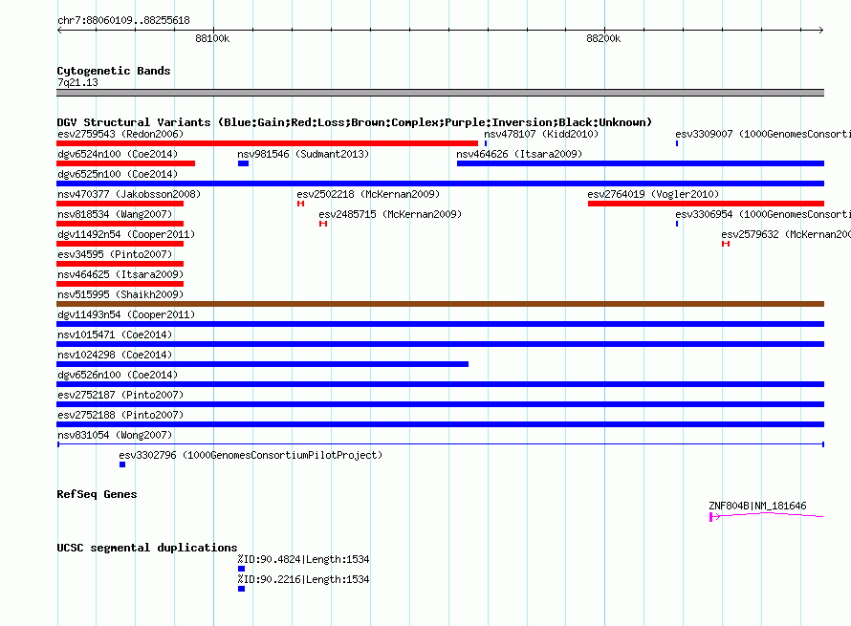Image resolution: width=851 pixels, height=626 pixels.
Task: Click the segmental duplication %ID:90.2216 block
Action: coord(242,589)
